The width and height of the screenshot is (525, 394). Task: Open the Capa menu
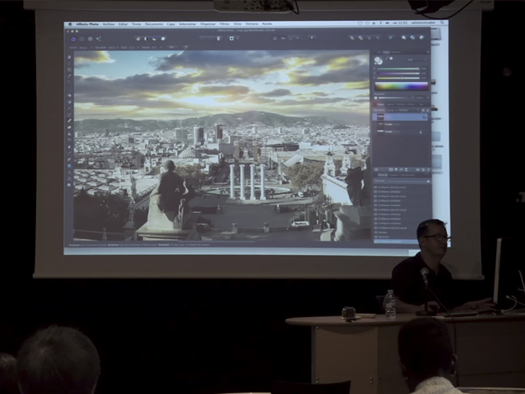171,24
